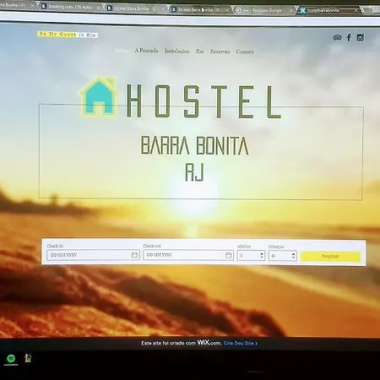Click the turquoise house hostel logo
380x380 pixels.
pos(99,97)
